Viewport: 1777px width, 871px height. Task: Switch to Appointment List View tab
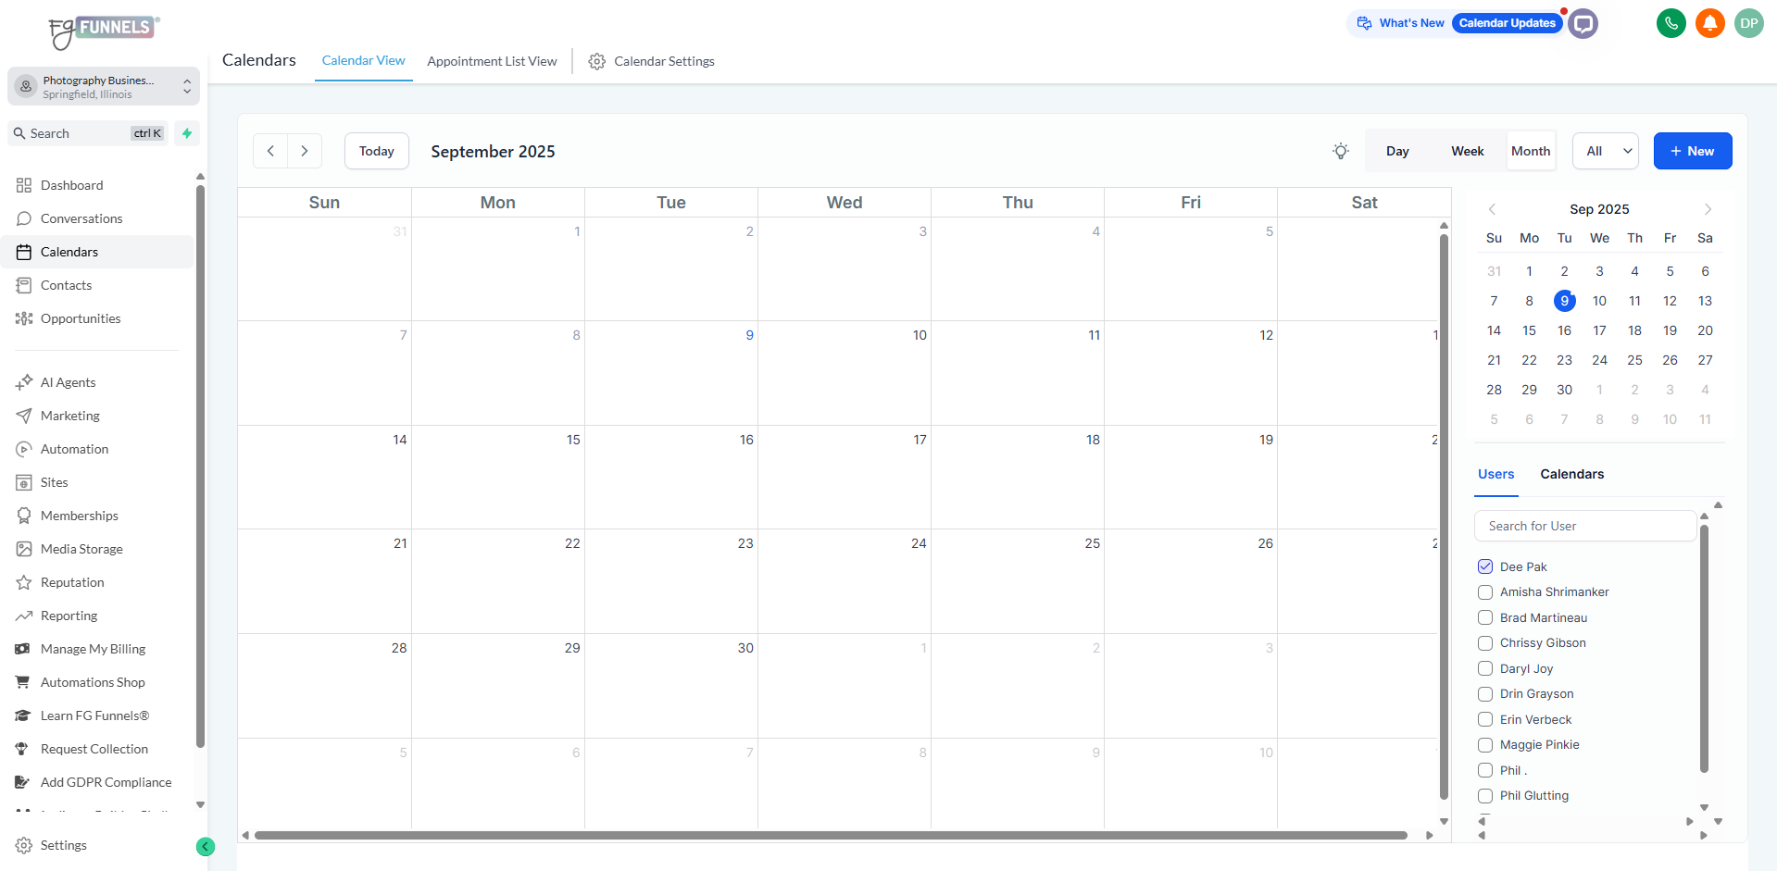point(492,61)
